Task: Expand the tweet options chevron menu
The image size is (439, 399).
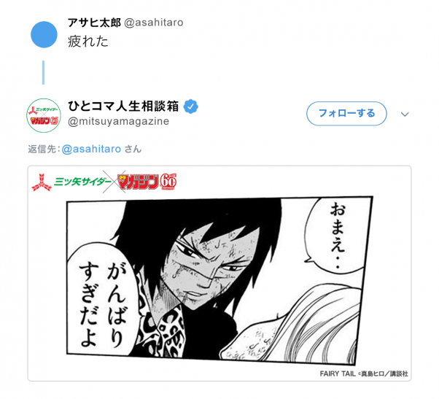Action: [405, 115]
